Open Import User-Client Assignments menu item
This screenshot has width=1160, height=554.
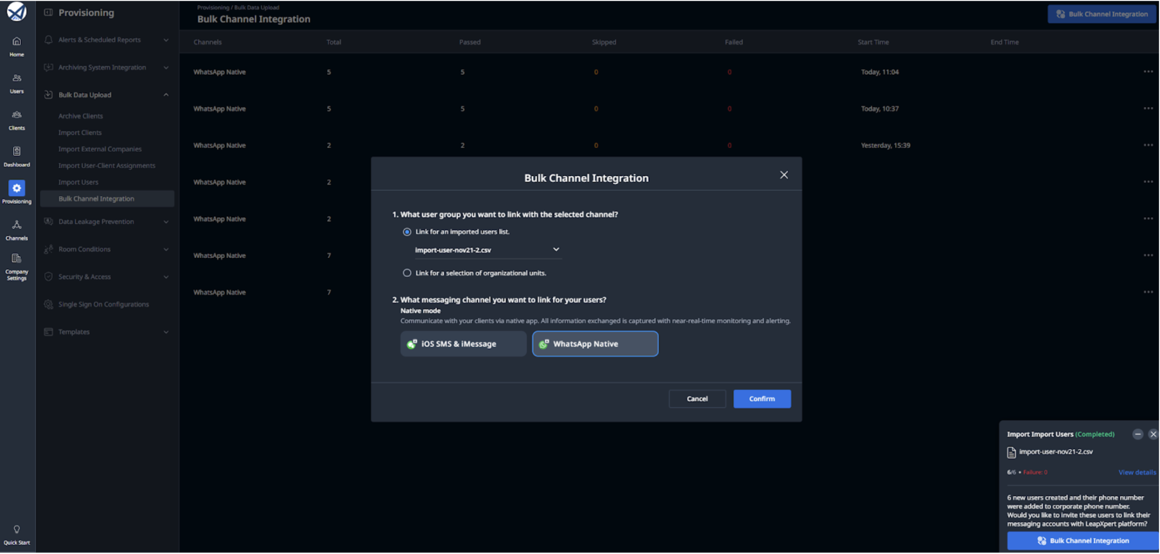[x=107, y=165]
